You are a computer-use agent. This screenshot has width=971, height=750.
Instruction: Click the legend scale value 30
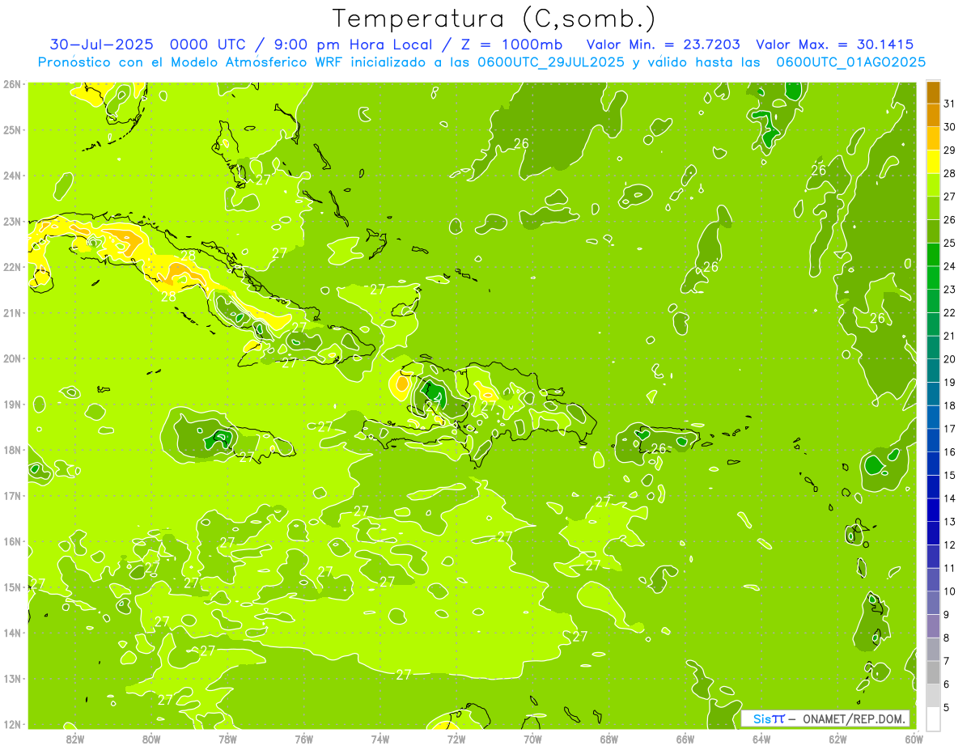950,127
